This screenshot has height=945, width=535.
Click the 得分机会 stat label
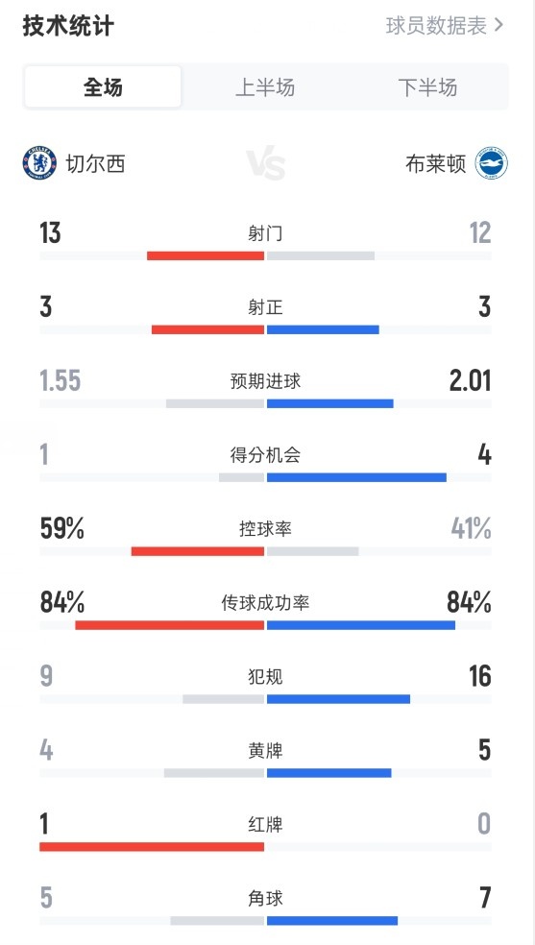tap(265, 454)
